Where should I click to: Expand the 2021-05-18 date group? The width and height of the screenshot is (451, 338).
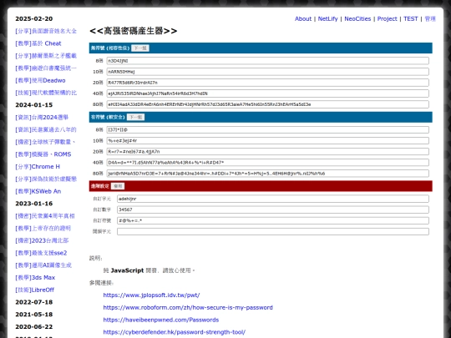point(34,315)
